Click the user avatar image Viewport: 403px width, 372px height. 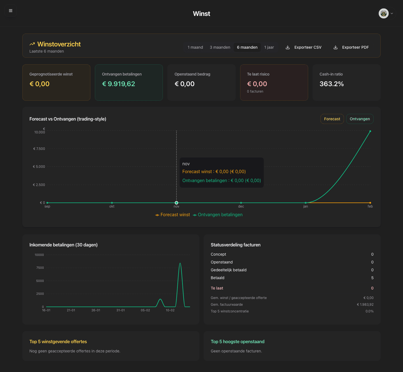click(383, 13)
